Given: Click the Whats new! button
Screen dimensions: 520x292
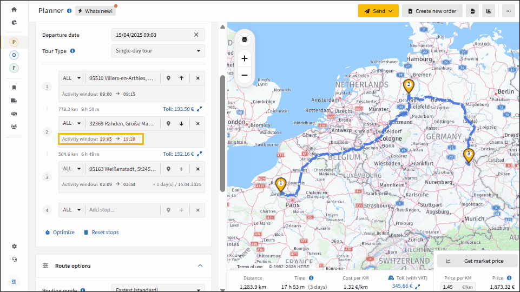Looking at the screenshot, I should 96,11.
